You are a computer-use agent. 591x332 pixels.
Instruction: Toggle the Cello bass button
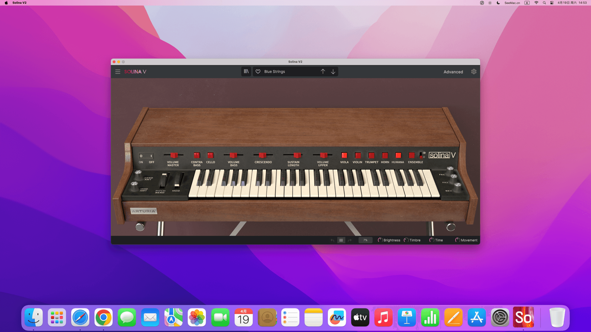point(211,156)
